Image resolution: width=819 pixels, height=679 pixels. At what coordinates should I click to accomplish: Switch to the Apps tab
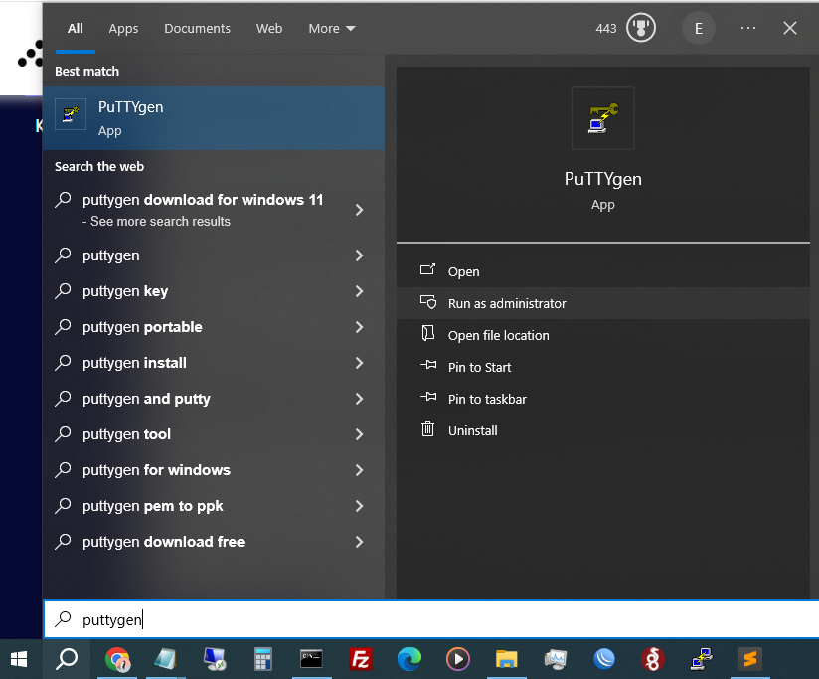point(123,29)
